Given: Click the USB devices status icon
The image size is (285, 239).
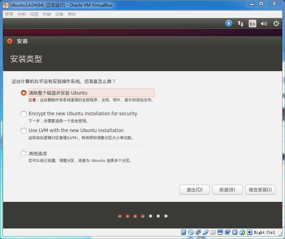Looking at the screenshot, I should (206, 232).
